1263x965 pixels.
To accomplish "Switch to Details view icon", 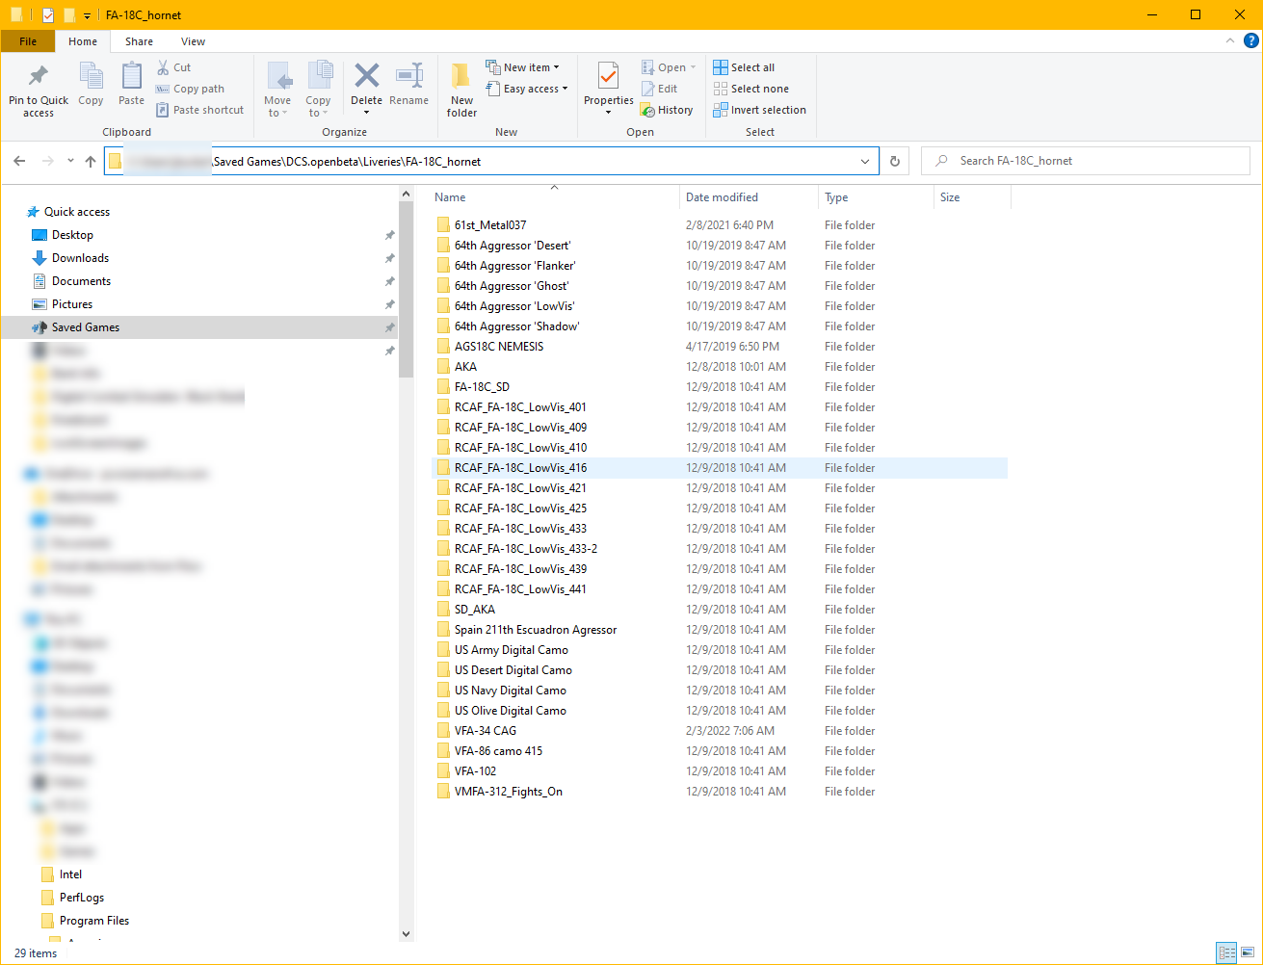I will 1227,953.
